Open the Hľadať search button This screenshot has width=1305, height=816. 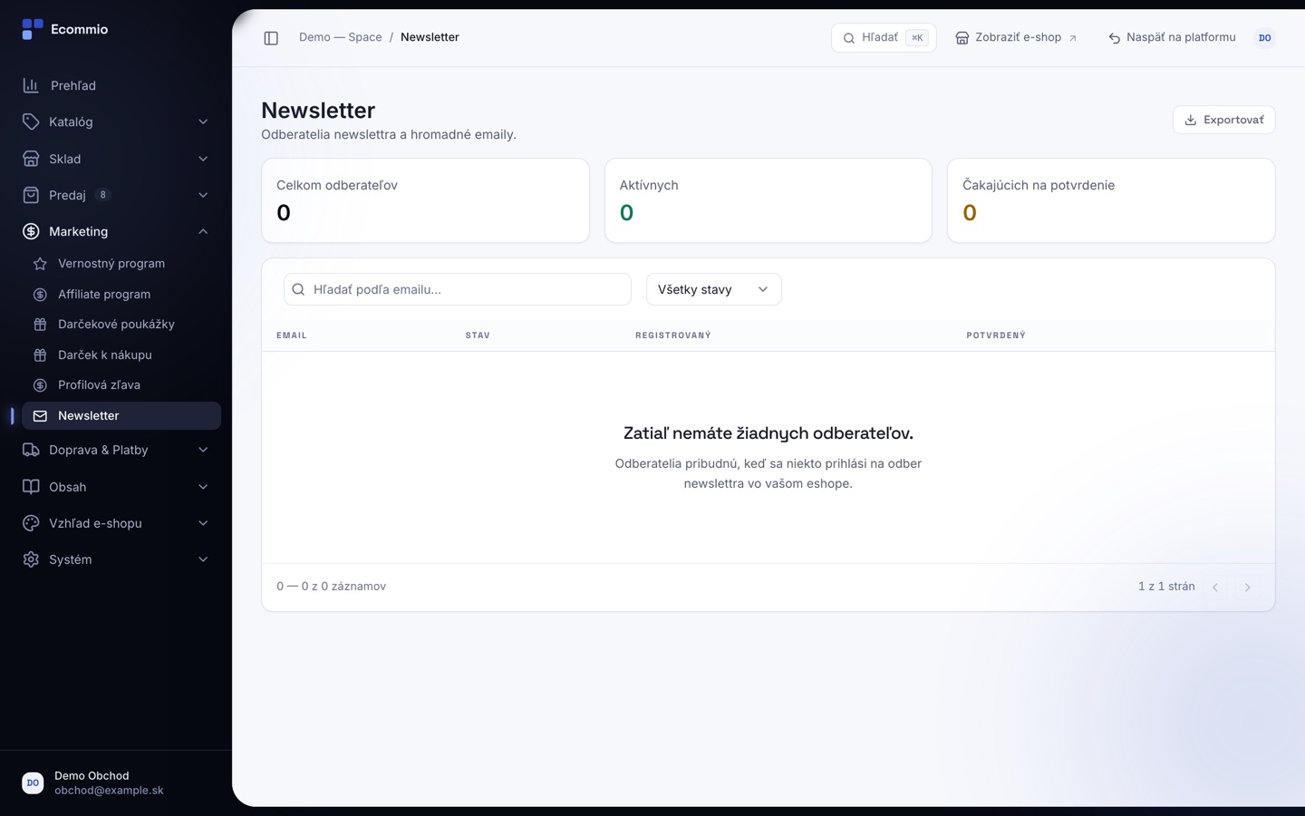(x=884, y=38)
